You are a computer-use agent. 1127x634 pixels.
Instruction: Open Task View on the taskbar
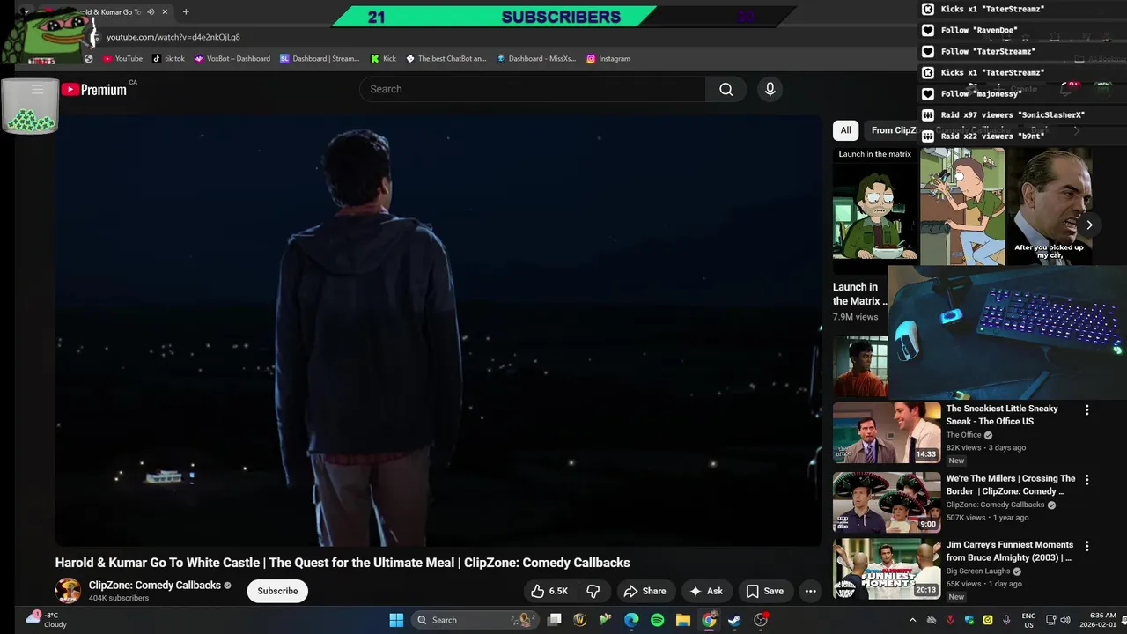pyautogui.click(x=555, y=620)
